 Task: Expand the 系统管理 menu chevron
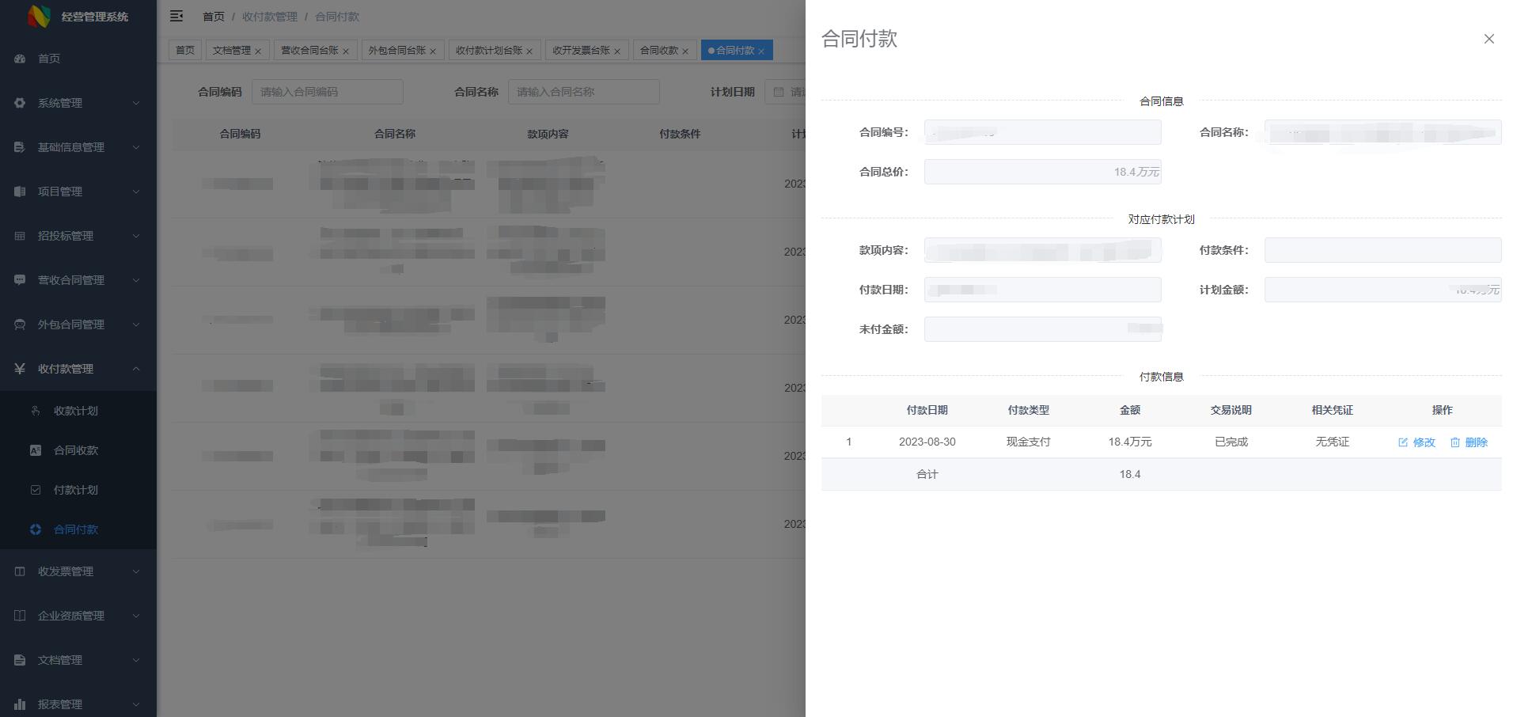[136, 103]
